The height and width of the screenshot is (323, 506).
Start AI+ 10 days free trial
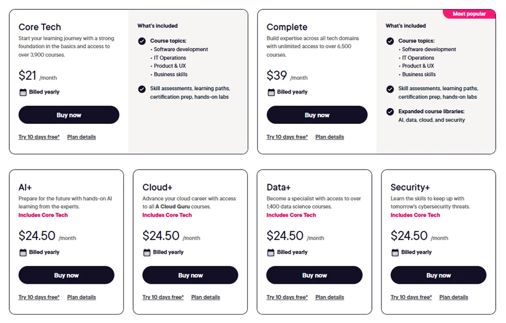(39, 297)
